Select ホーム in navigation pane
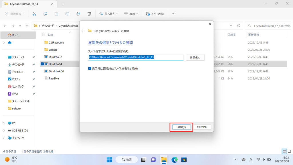 point(18,35)
